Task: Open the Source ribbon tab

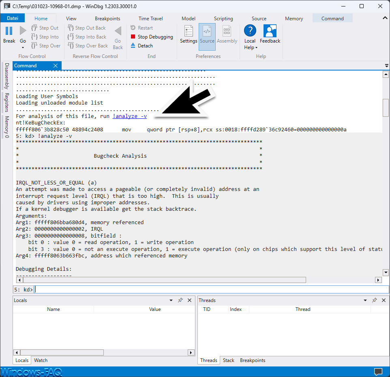Action: (259, 18)
